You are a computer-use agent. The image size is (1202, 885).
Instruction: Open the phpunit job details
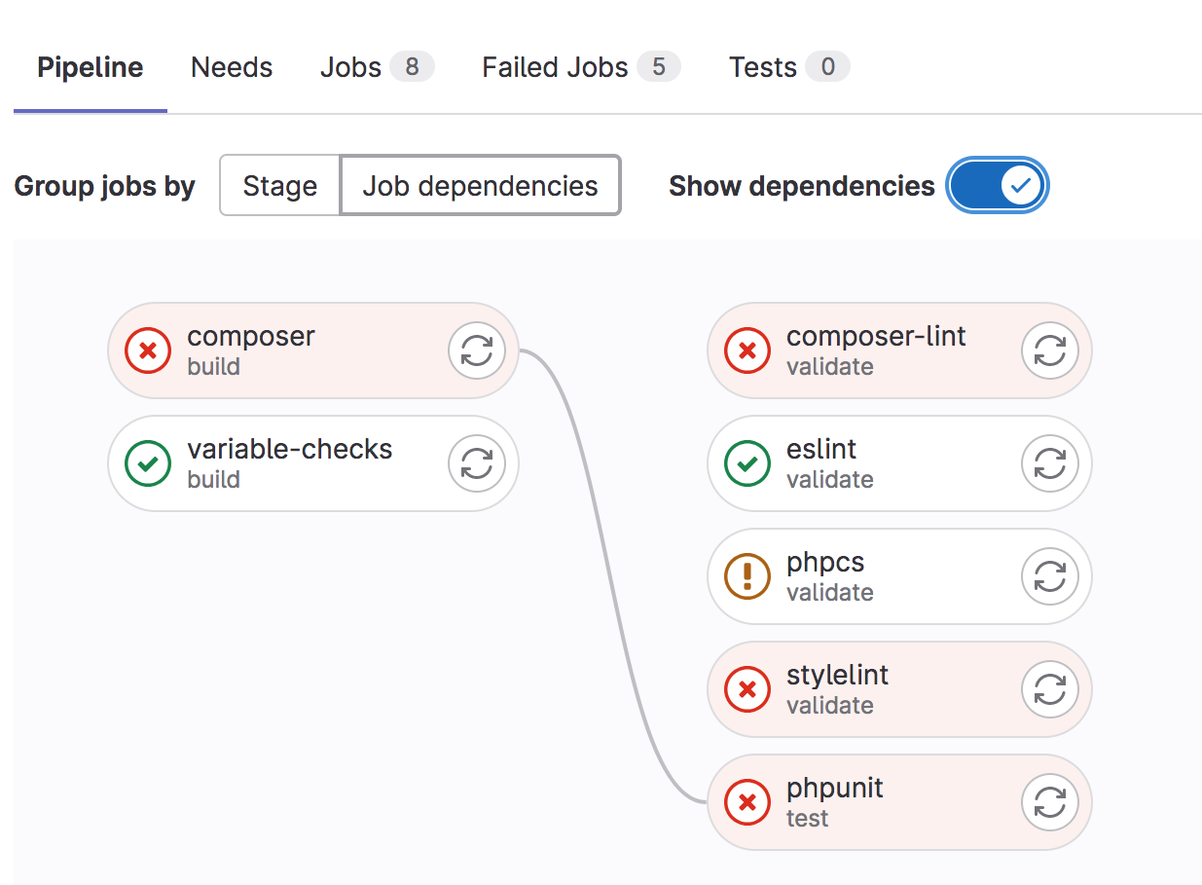[863, 802]
